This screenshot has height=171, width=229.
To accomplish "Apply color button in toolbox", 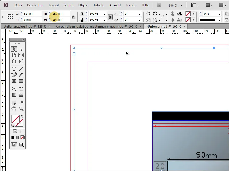I will [13, 137].
